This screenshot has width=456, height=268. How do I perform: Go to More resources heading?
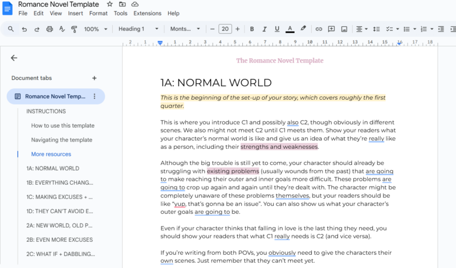[51, 154]
